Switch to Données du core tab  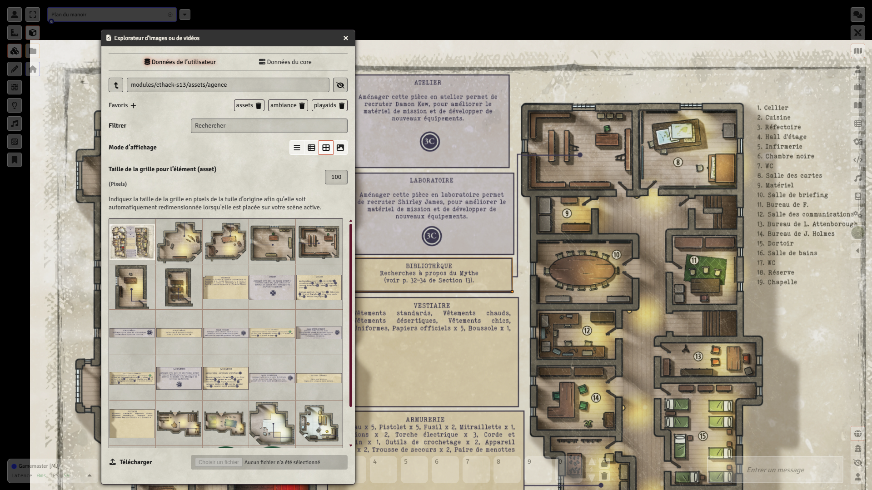(285, 62)
